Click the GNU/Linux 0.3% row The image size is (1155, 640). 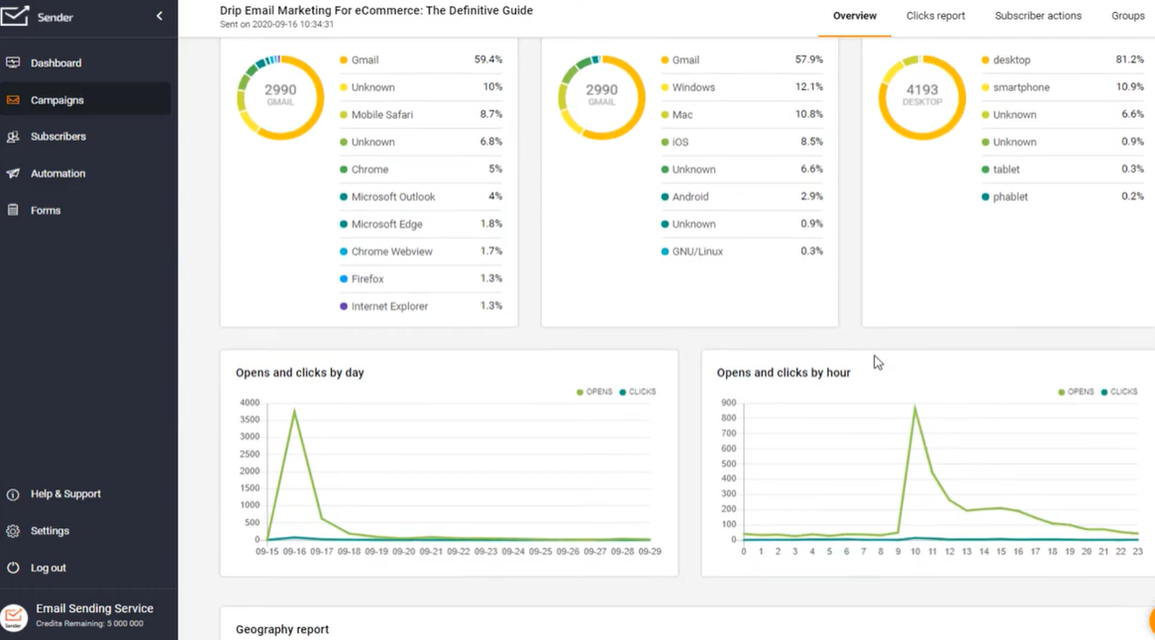(x=742, y=251)
